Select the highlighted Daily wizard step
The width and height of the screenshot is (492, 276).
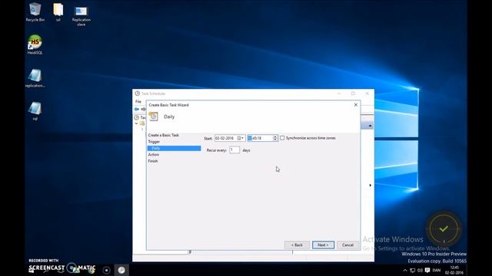click(x=175, y=148)
